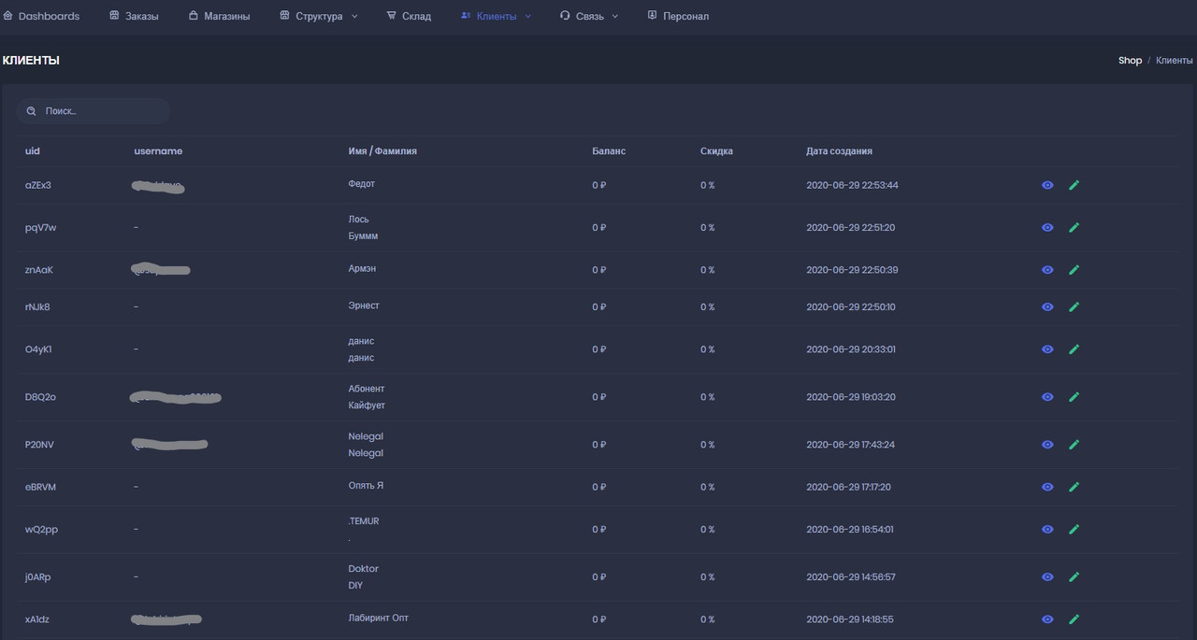This screenshot has width=1197, height=640.
Task: Go to the Заказы section
Action: tap(134, 16)
